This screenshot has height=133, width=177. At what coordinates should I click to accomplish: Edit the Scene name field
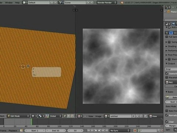pyautogui.click(x=75, y=3)
